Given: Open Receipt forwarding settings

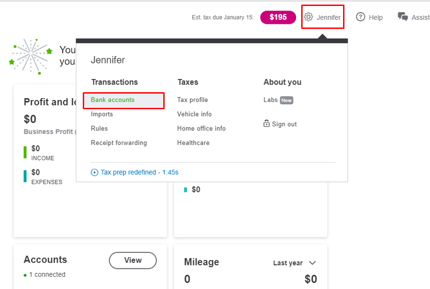Looking at the screenshot, I should click(x=119, y=143).
